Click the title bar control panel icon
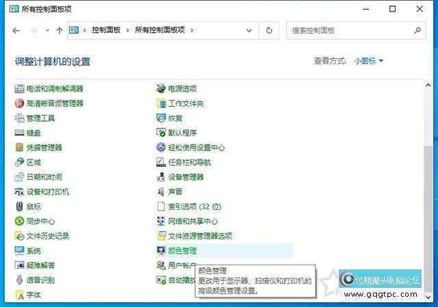 click(x=14, y=9)
